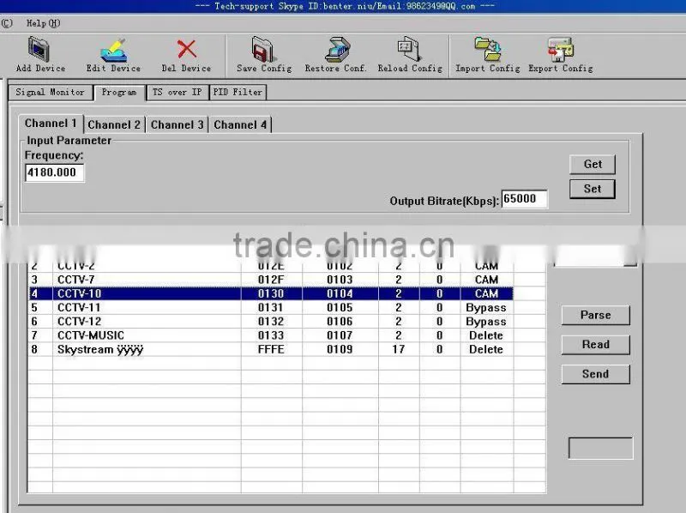Click the Import Config folder icon
The width and height of the screenshot is (686, 513).
488,49
